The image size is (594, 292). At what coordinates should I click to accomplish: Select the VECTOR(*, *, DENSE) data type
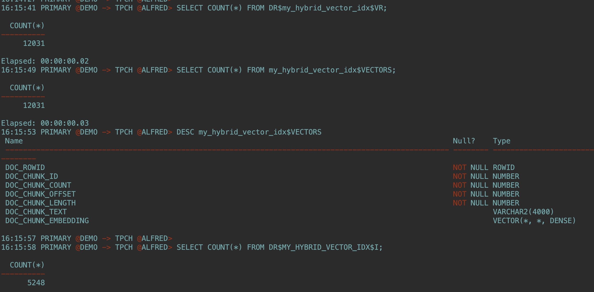coord(534,221)
